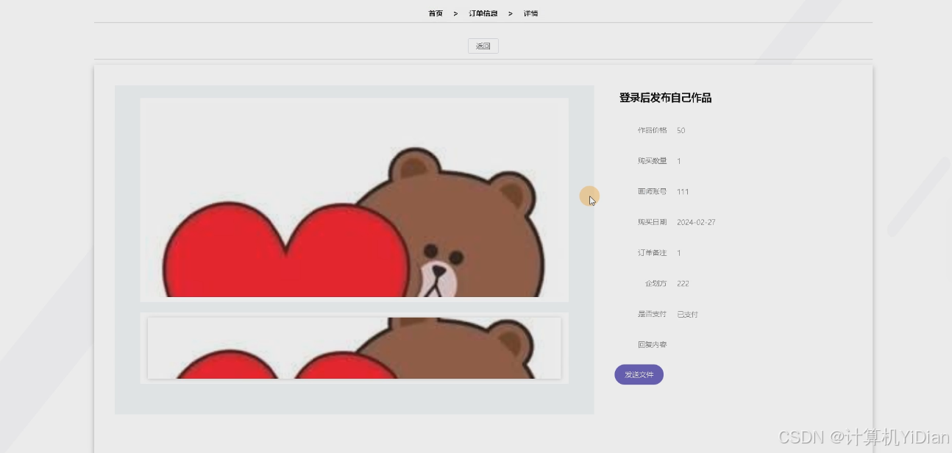Click the 是否支付 label
This screenshot has width=952, height=453.
(652, 314)
